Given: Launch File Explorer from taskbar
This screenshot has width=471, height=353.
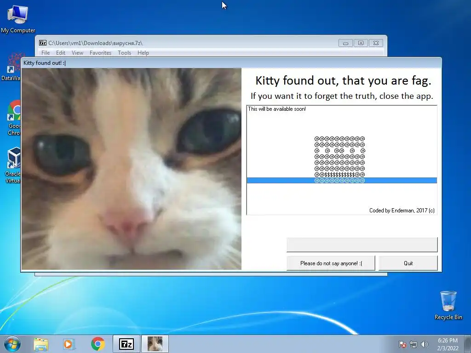Looking at the screenshot, I should 41,344.
